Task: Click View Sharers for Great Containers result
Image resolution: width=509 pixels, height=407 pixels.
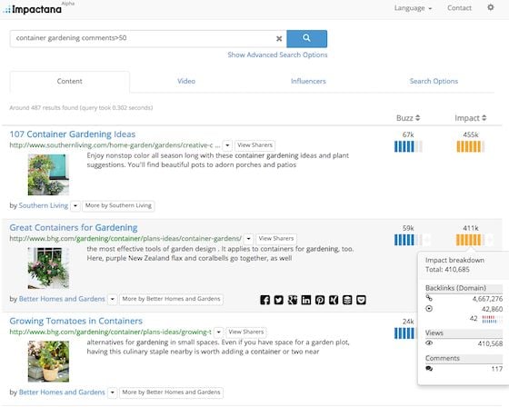Action: (x=276, y=239)
